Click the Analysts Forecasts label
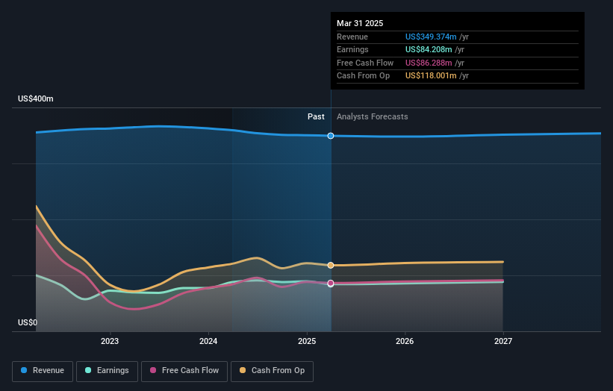This screenshot has width=613, height=391. 372,117
